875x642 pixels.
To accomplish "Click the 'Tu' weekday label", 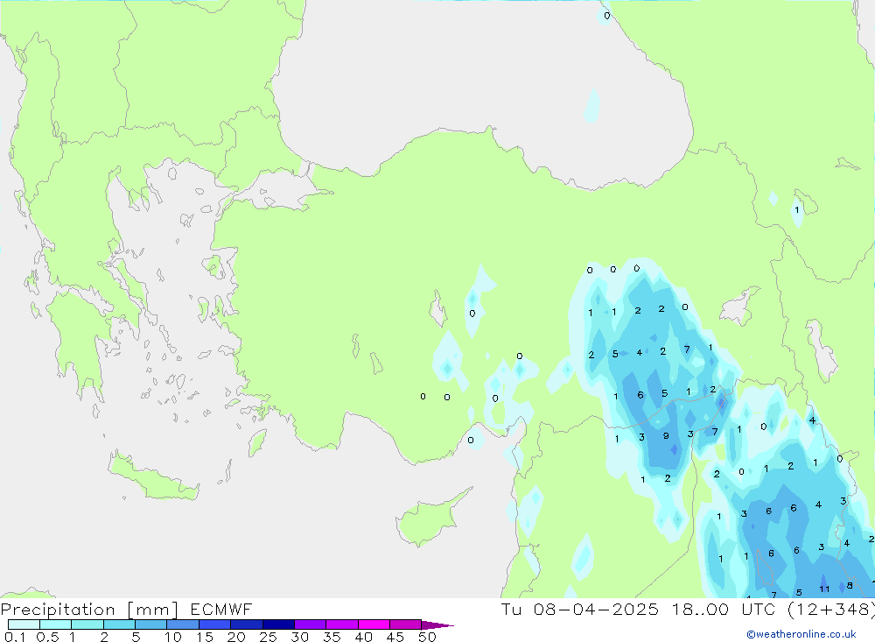I will pos(511,609).
